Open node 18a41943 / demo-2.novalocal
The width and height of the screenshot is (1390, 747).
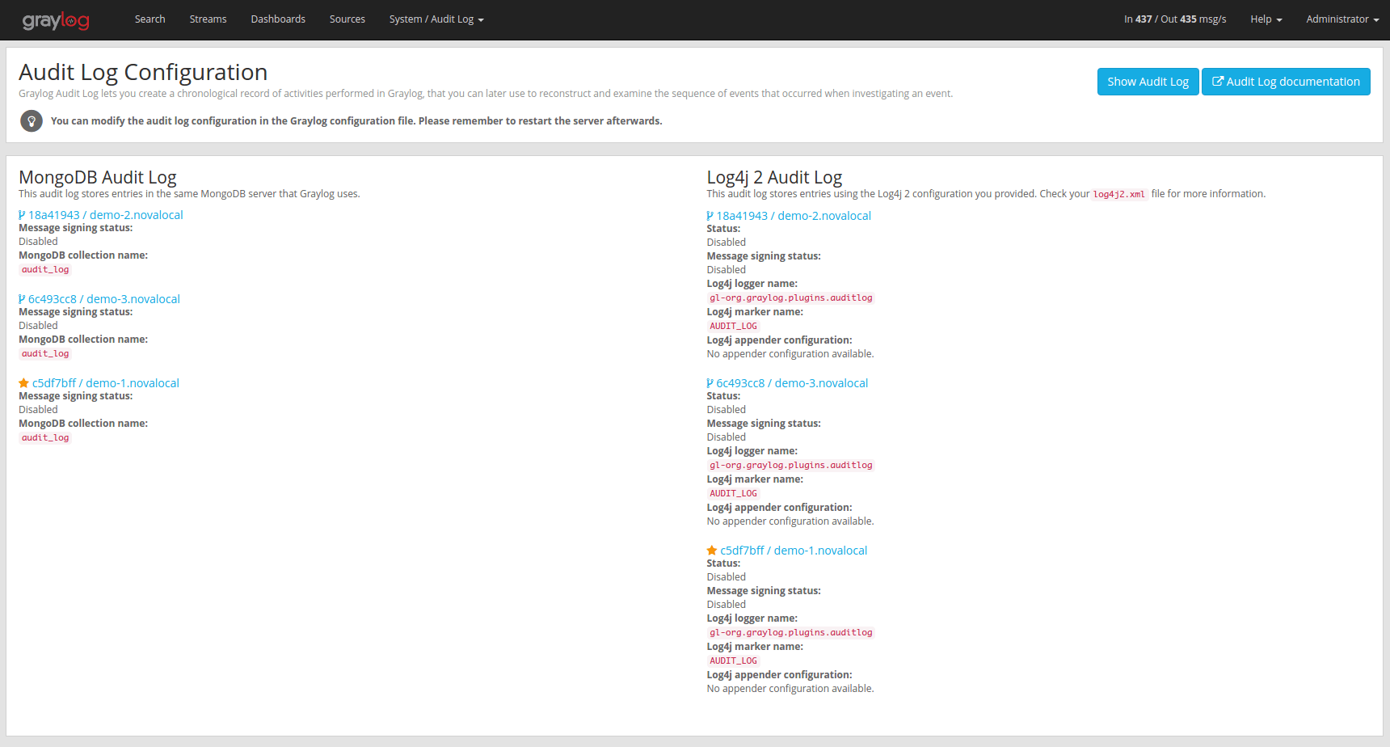tap(105, 214)
